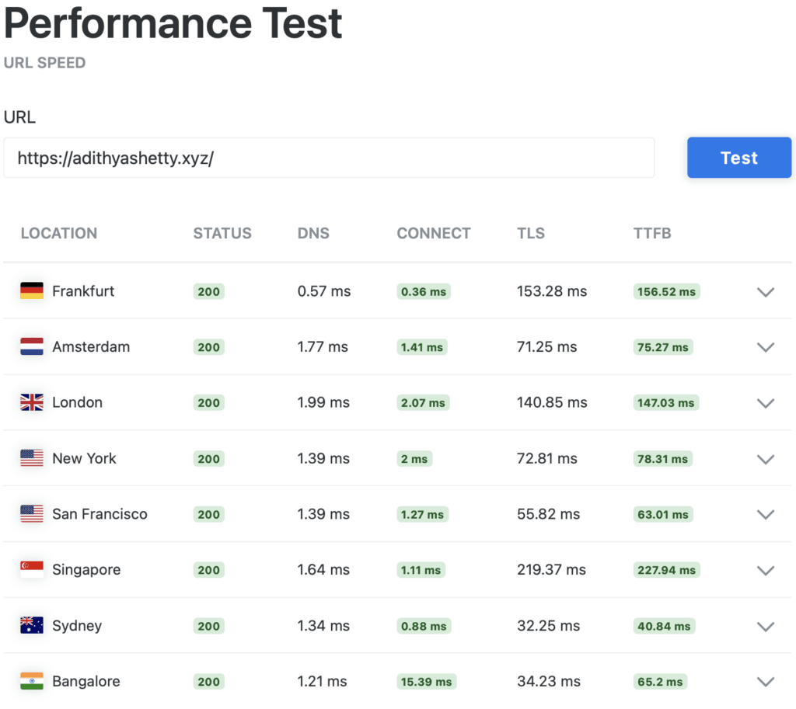Click the 15.39 ms connect badge

click(x=427, y=682)
